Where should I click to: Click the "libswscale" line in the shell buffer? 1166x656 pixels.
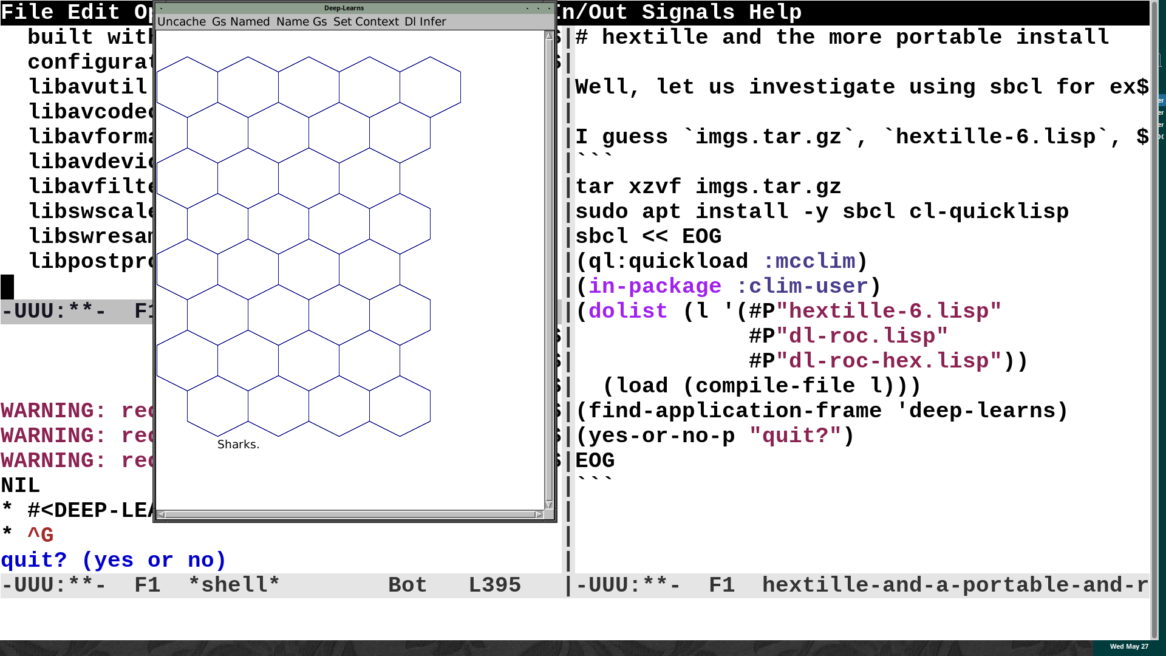90,211
